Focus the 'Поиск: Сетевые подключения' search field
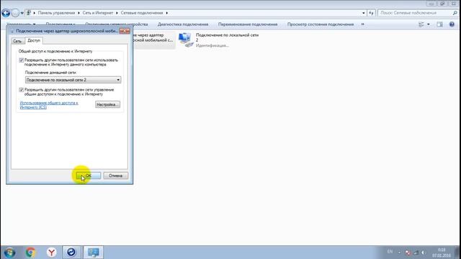This screenshot has height=259, width=461. click(415, 13)
